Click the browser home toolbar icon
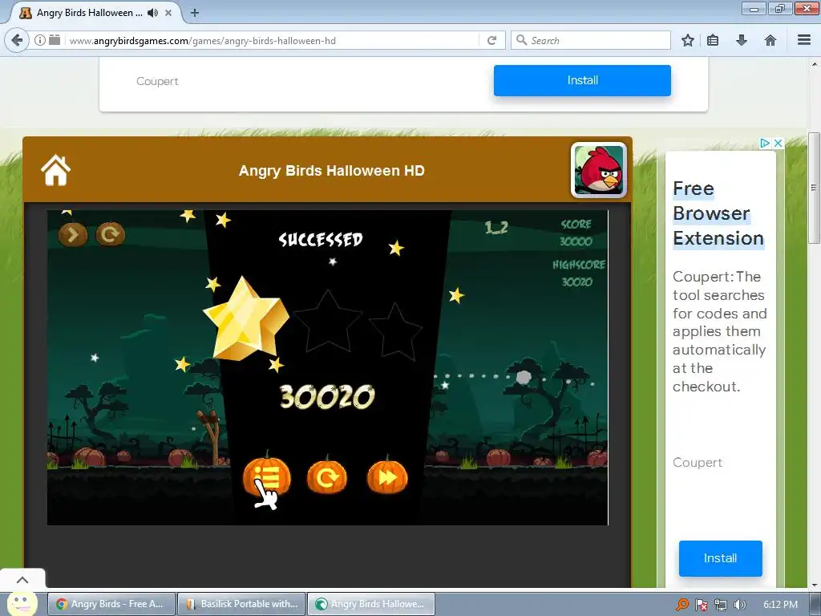Image resolution: width=821 pixels, height=616 pixels. pyautogui.click(x=770, y=40)
